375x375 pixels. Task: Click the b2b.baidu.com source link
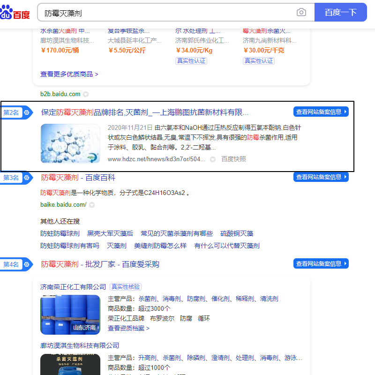point(60,94)
